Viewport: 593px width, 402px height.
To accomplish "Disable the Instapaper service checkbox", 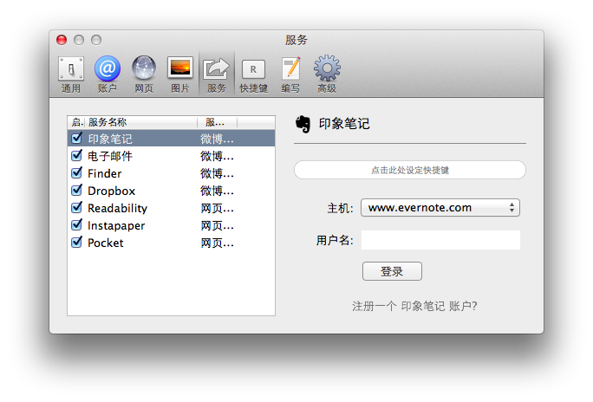I will 77,225.
